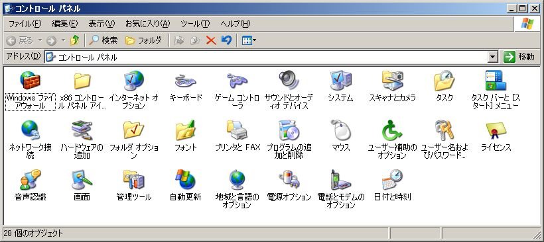
Task: Open the ヘルプ(H) menu
Action: (236, 24)
